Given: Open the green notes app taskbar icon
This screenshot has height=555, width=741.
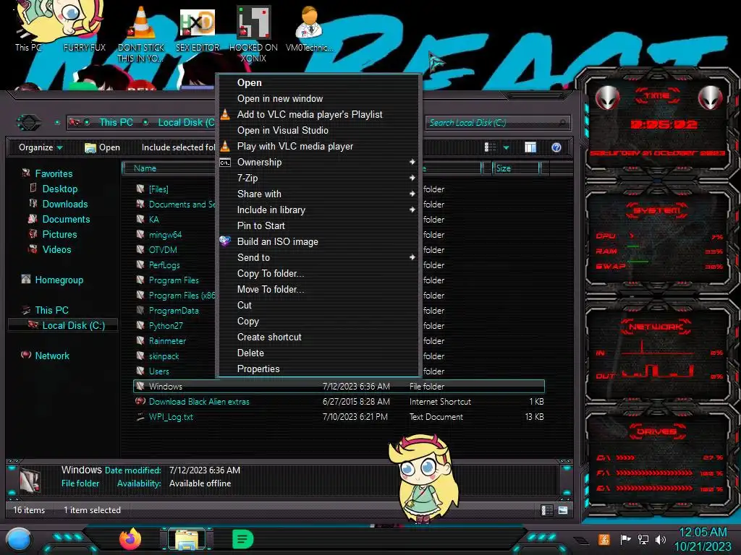Looking at the screenshot, I should tap(243, 539).
